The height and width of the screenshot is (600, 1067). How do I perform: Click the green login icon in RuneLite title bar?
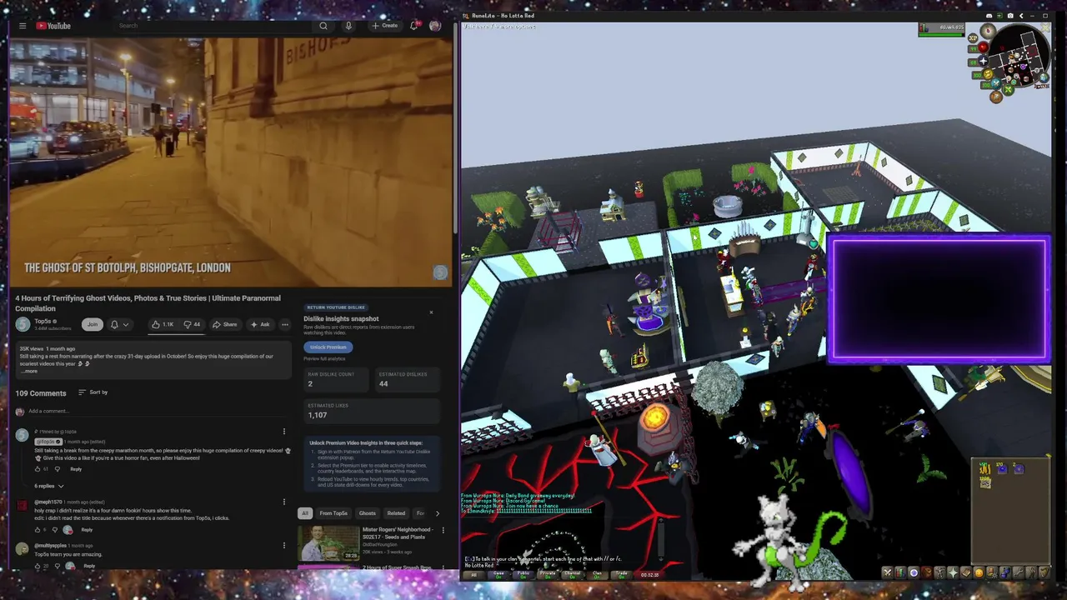(x=999, y=15)
